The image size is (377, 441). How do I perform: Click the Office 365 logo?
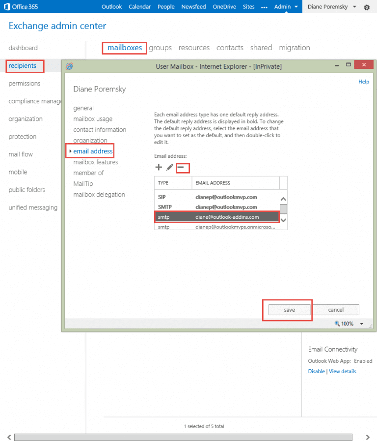tap(21, 7)
